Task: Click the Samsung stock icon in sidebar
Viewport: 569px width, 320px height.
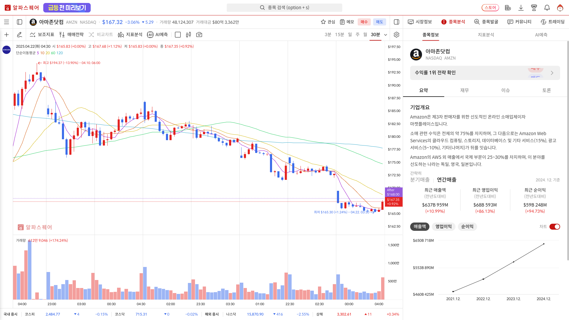Action: [x=7, y=50]
